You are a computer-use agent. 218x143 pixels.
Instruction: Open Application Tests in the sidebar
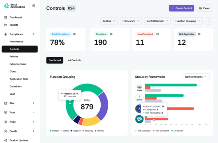pyautogui.click(x=19, y=79)
